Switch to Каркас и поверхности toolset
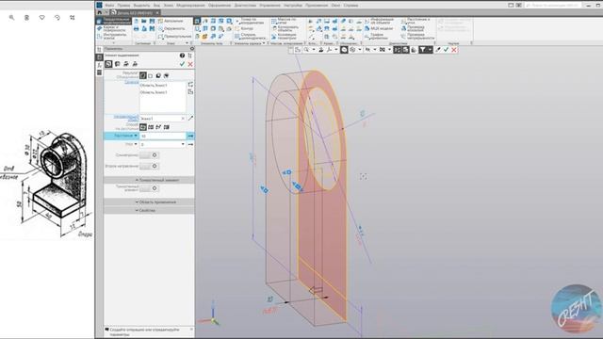The width and height of the screenshot is (603, 339). [113, 28]
